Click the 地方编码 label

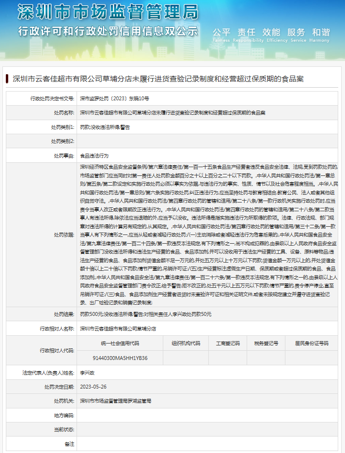[x=64, y=415]
